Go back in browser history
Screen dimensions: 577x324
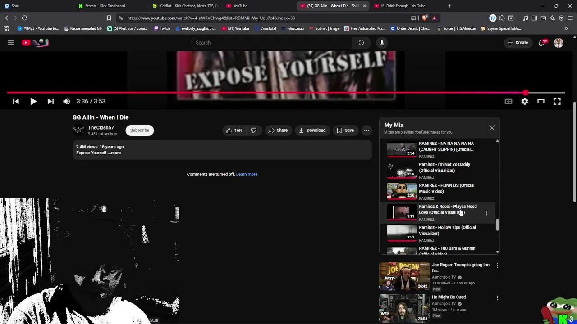point(6,18)
